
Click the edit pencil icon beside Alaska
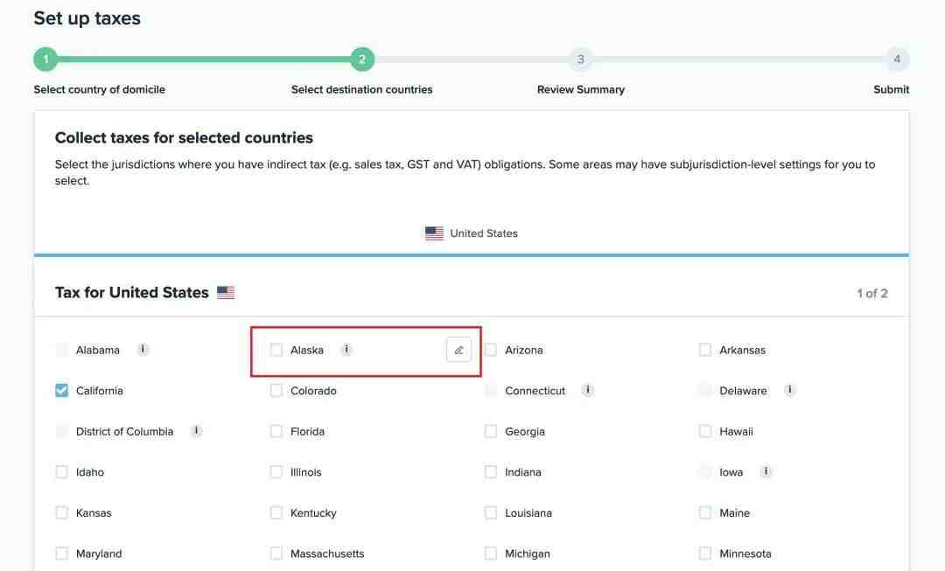click(x=458, y=350)
